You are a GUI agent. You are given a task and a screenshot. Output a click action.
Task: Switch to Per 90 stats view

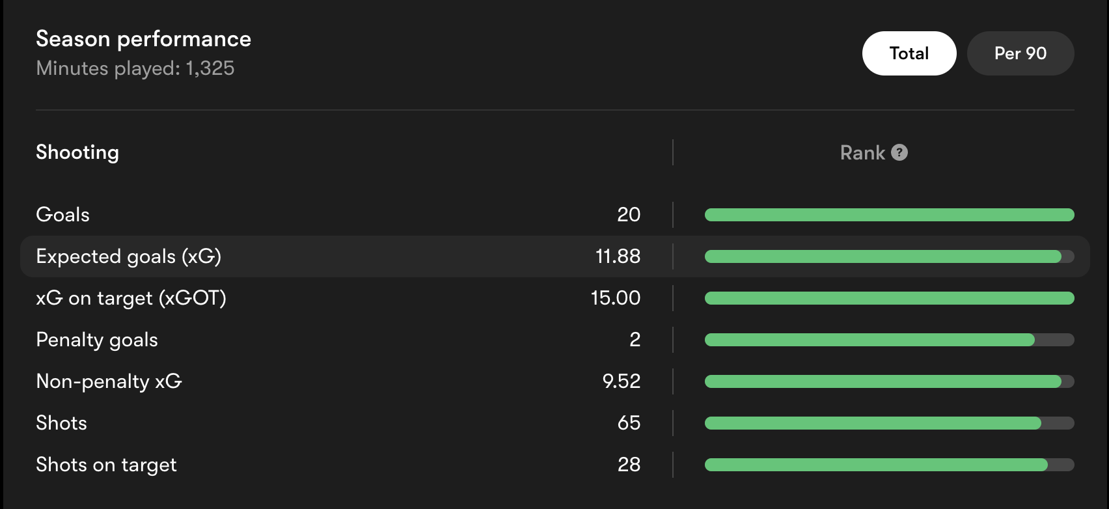1020,53
